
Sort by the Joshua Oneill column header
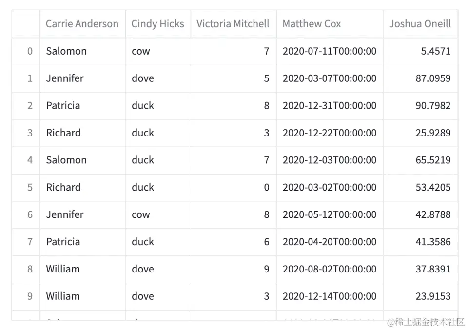(420, 24)
